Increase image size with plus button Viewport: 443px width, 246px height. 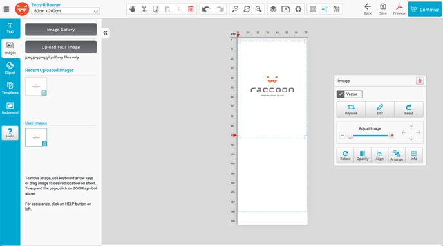tap(392, 136)
